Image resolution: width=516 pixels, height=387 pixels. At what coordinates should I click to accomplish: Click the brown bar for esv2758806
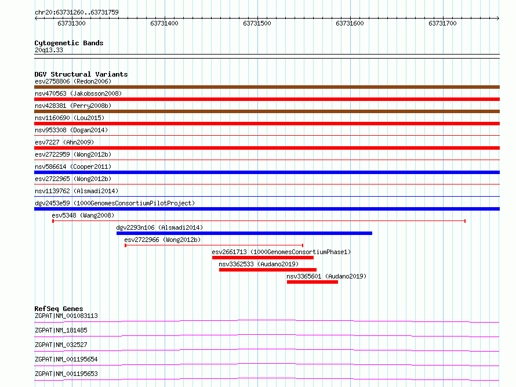(267, 87)
